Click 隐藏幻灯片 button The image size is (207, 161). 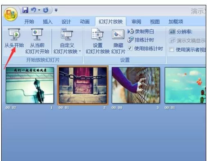pos(118,41)
